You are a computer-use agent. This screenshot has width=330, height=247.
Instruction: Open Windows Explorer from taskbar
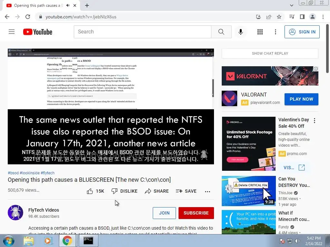click(x=29, y=241)
